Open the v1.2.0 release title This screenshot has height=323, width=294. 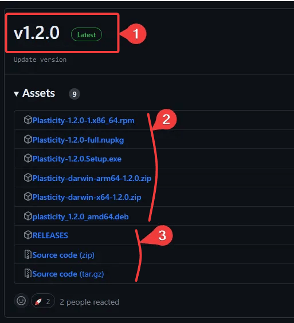coord(37,33)
